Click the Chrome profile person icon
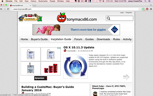This screenshot has width=153, height=96. (151, 5)
